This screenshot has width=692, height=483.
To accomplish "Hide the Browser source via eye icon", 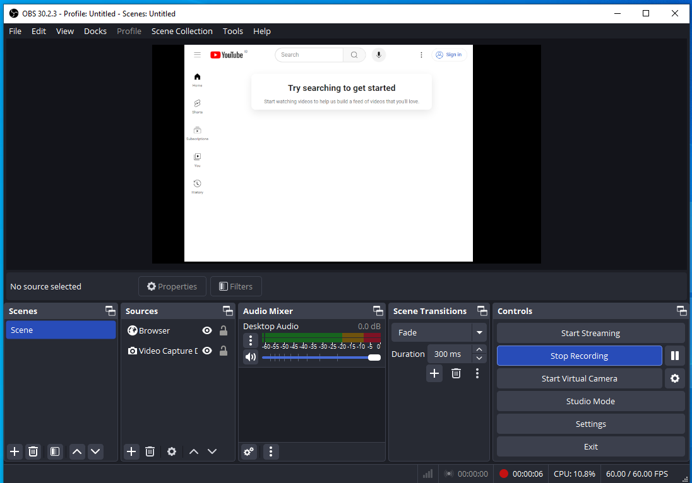I will (x=207, y=330).
